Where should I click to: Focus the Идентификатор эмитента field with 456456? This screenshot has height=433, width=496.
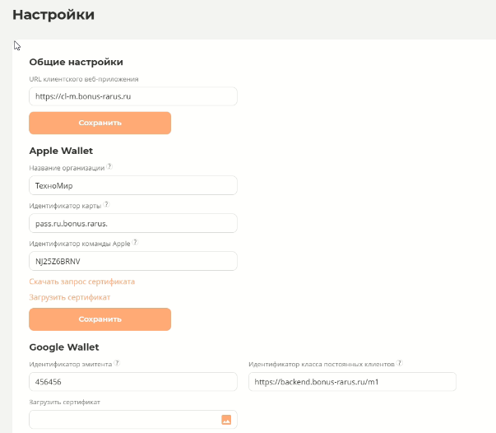[132, 382]
